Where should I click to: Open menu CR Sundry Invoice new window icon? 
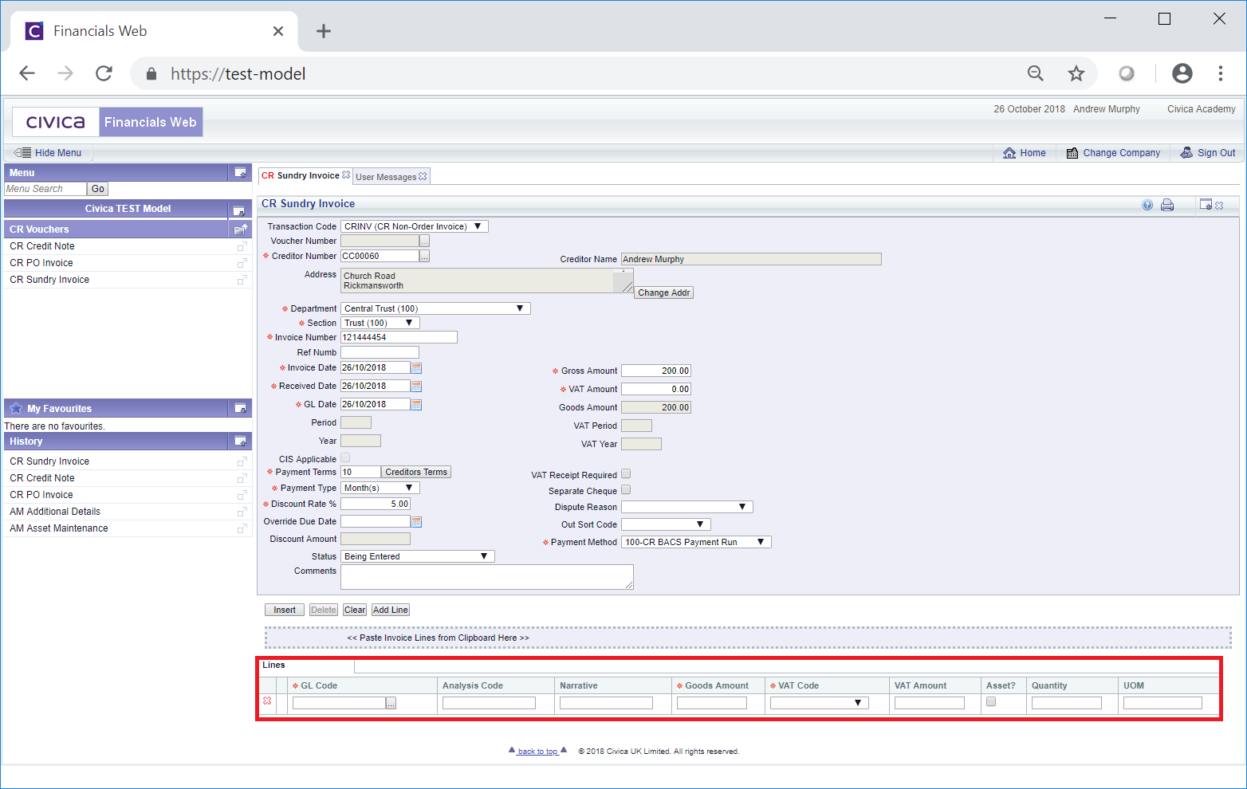(242, 280)
